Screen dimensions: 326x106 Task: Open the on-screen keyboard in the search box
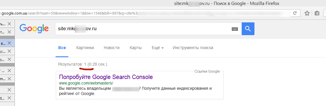235,29
